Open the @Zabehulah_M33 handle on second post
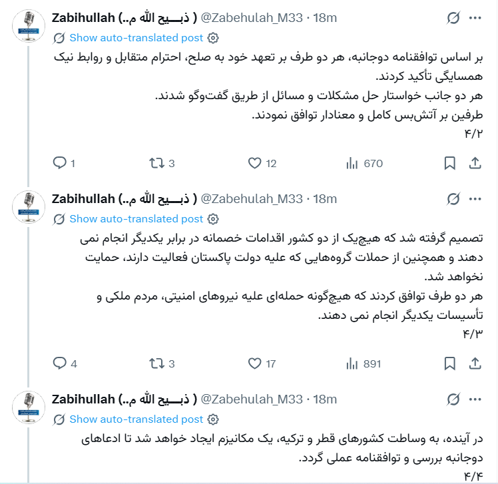Screen dimensions: 498x484 click(252, 198)
